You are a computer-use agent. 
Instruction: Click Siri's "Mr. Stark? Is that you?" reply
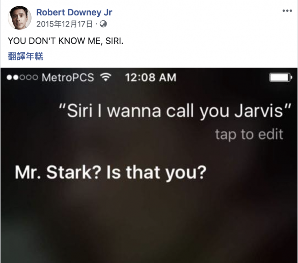pyautogui.click(x=111, y=172)
